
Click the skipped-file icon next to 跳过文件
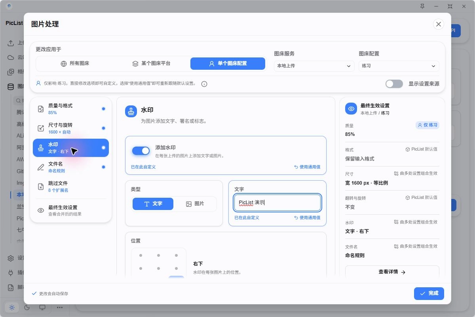[x=40, y=187]
